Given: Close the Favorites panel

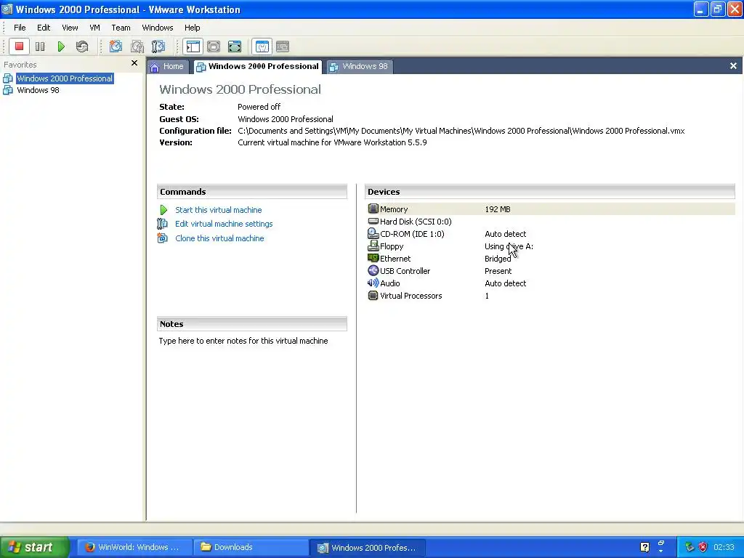Looking at the screenshot, I should 134,63.
